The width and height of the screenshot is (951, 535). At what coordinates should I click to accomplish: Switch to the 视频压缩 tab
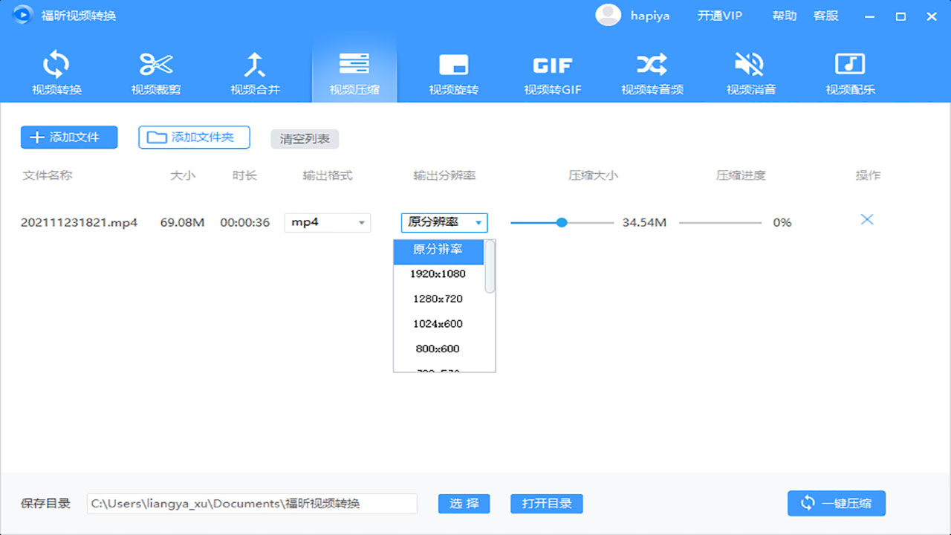[354, 72]
